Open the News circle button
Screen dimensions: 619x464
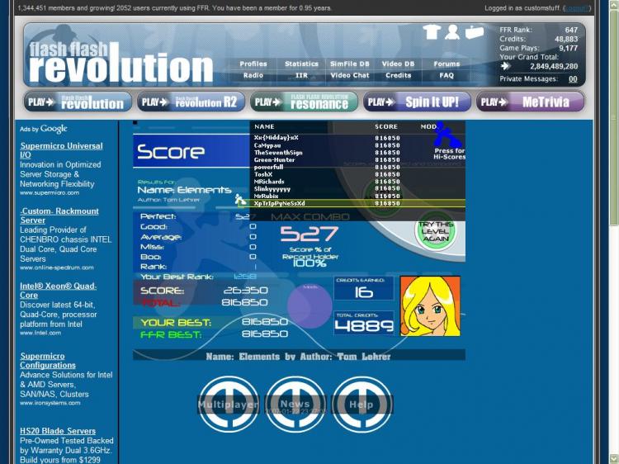295,405
